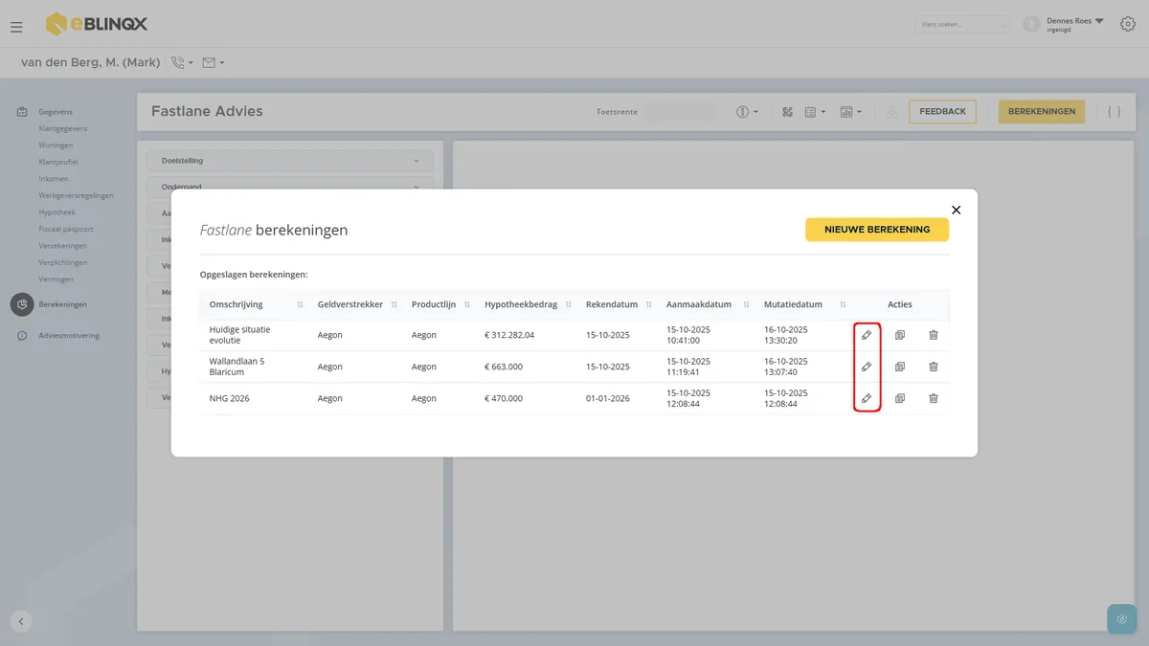The image size is (1149, 646).
Task: Open the settings gear icon
Action: click(1127, 24)
